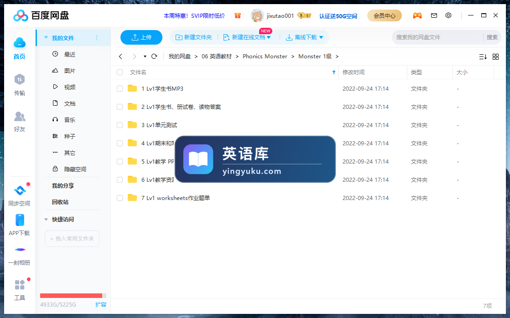
Task: Click the 上传 upload button
Action: pos(141,37)
